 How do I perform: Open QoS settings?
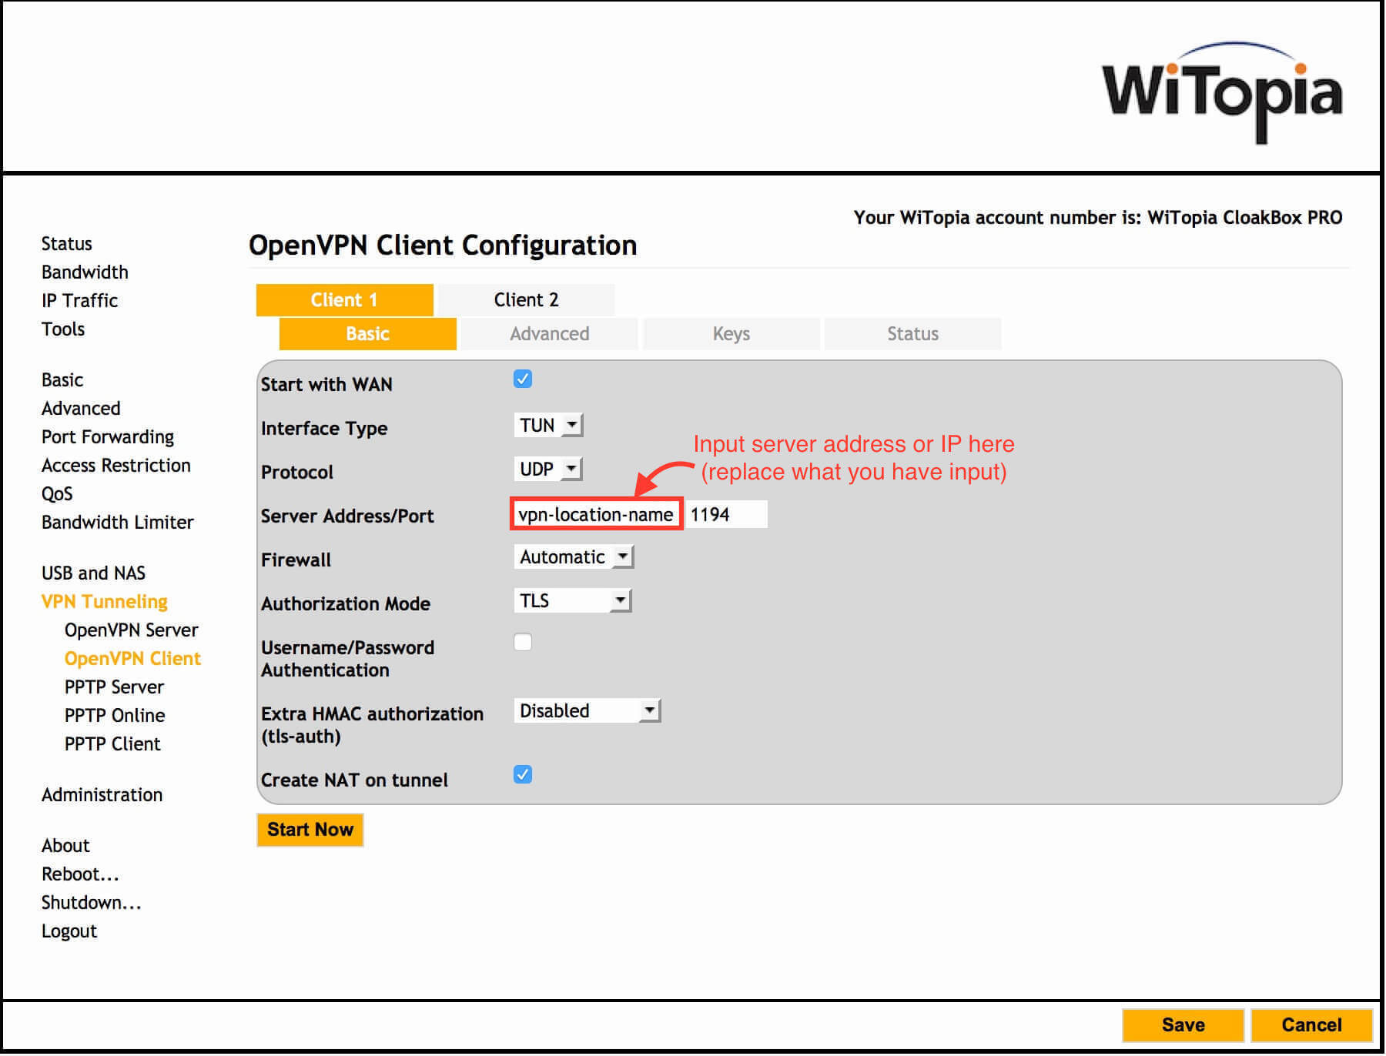(58, 494)
